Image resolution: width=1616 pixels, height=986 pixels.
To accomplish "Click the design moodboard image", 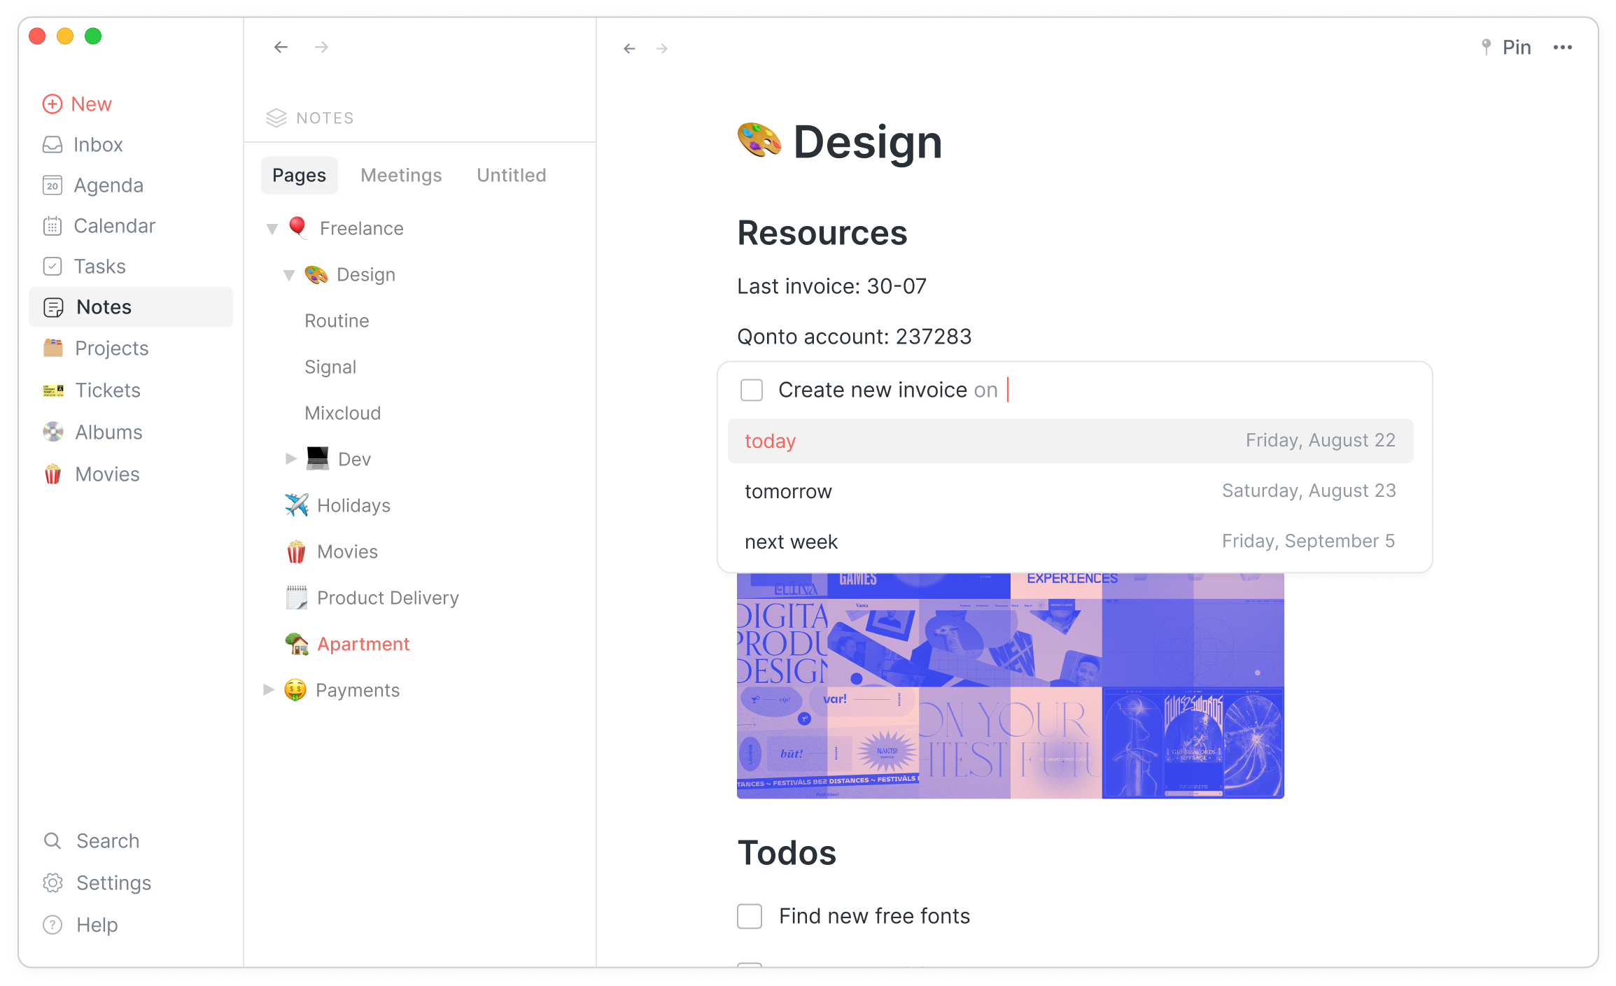I will 1010,686.
